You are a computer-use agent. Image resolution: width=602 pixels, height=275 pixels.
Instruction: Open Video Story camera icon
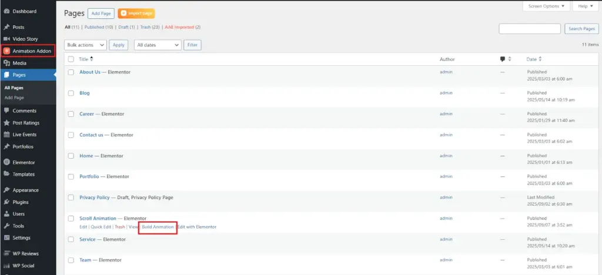pyautogui.click(x=6, y=39)
